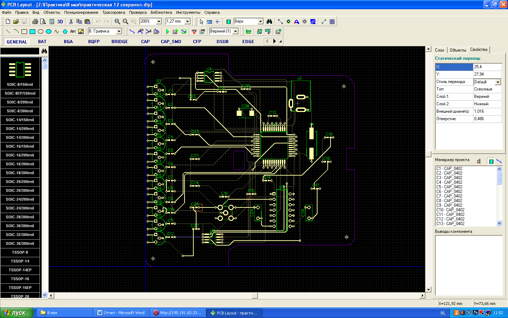Toggle the first project manager view icon

click(479, 161)
